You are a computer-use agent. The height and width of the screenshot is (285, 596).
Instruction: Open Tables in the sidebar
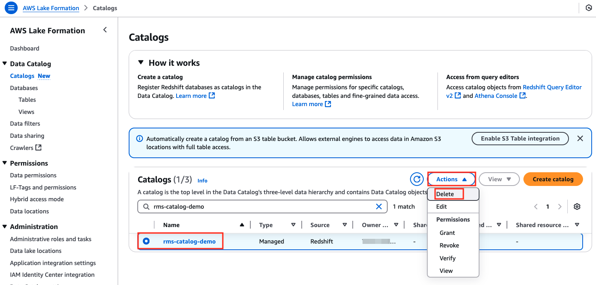(x=27, y=100)
